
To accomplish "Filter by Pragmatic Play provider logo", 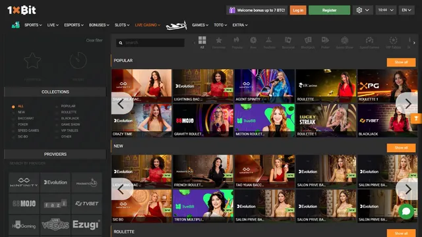I will coord(86,182).
